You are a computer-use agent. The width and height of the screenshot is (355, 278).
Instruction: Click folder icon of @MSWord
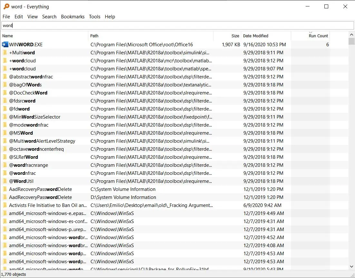[x=5, y=133]
